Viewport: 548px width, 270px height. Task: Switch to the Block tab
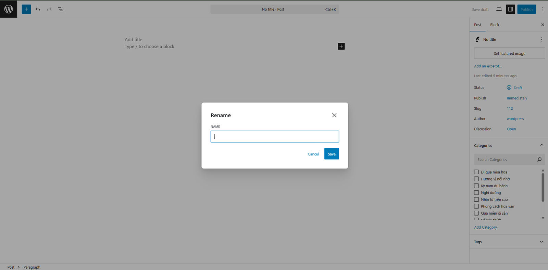coord(494,25)
